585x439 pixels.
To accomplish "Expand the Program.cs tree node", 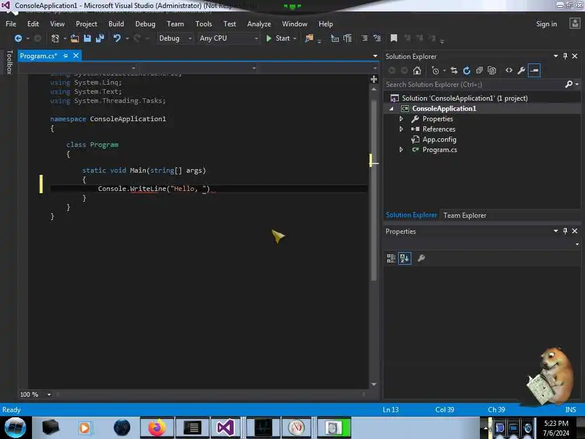I will [401, 150].
